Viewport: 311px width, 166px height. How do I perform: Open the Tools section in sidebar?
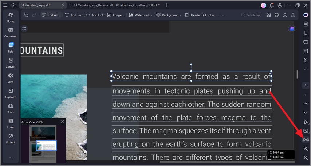point(11,109)
